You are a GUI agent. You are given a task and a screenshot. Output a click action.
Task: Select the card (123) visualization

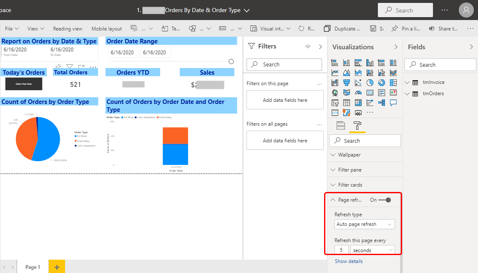pyautogui.click(x=370, y=93)
